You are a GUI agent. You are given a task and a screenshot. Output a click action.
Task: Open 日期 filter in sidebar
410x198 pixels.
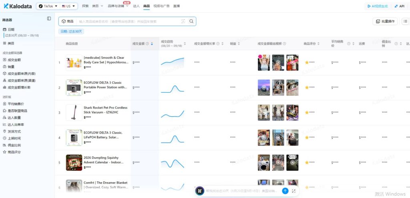pyautogui.click(x=9, y=30)
